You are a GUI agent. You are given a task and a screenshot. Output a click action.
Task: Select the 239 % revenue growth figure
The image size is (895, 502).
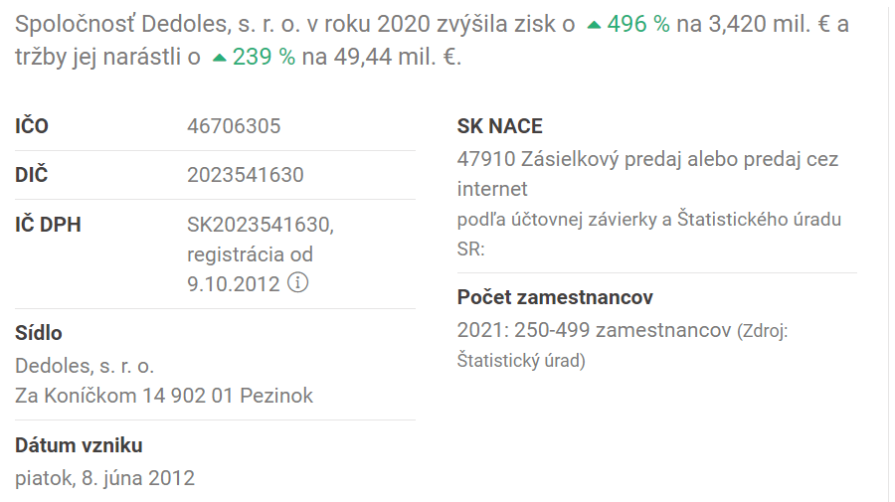[264, 58]
